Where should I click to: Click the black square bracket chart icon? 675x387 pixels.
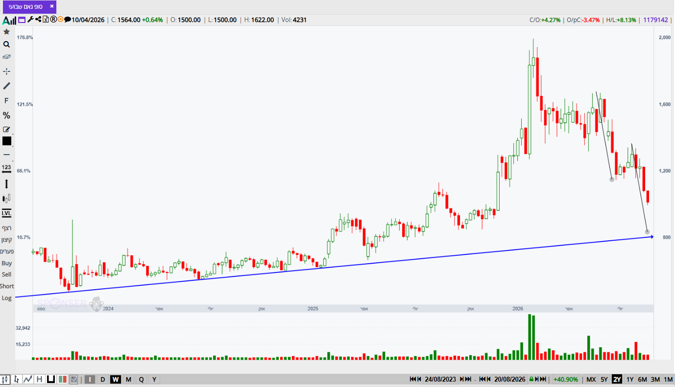pyautogui.click(x=50, y=379)
